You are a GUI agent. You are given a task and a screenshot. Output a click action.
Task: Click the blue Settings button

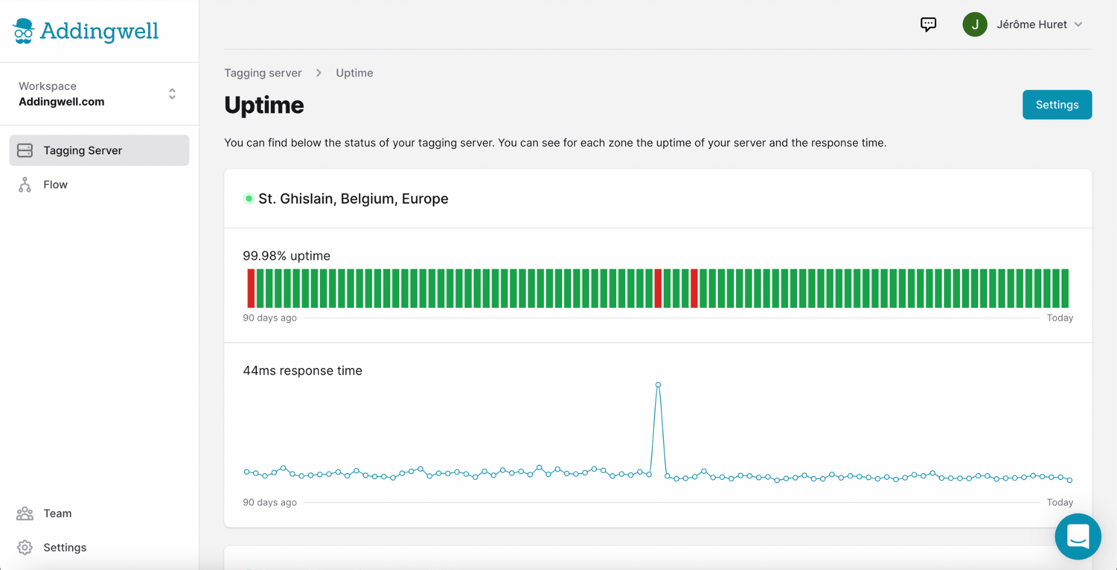[x=1057, y=105]
